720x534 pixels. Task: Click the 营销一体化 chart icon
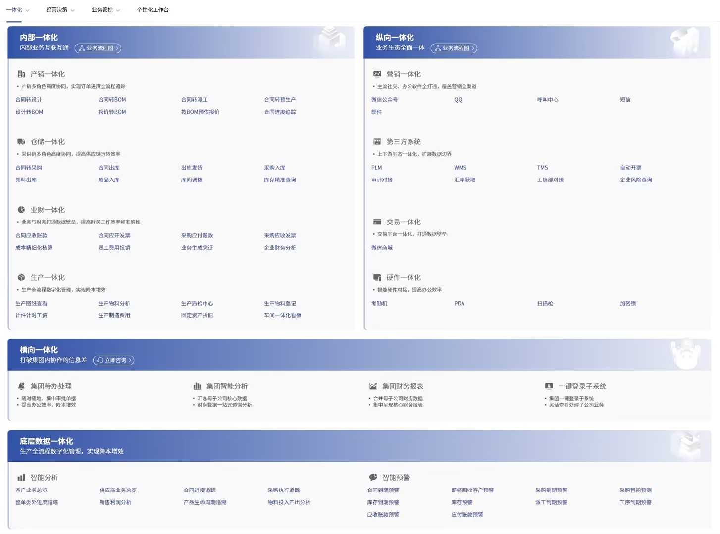[377, 74]
